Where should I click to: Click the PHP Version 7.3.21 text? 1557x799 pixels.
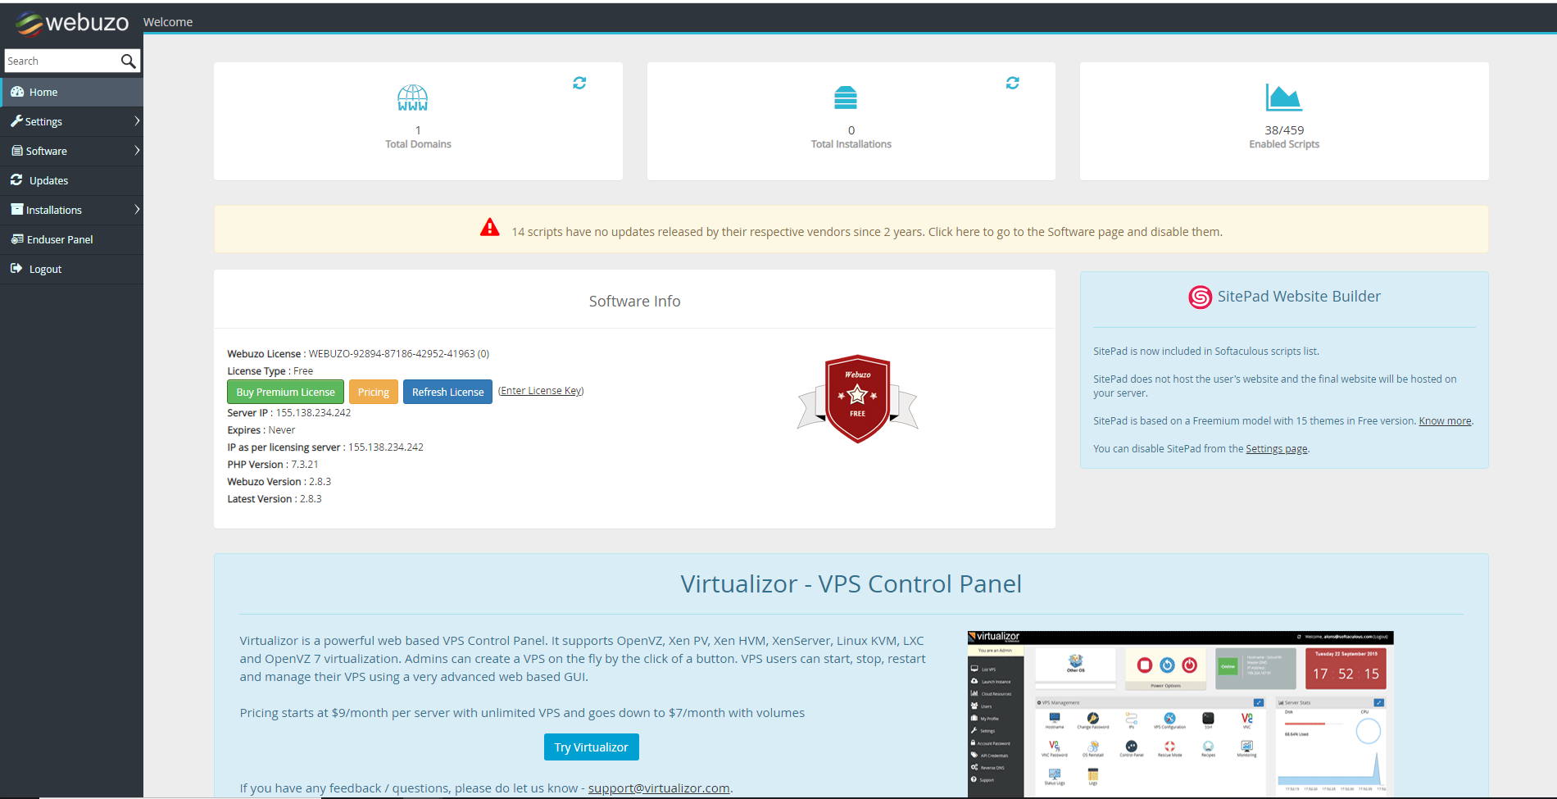(273, 465)
